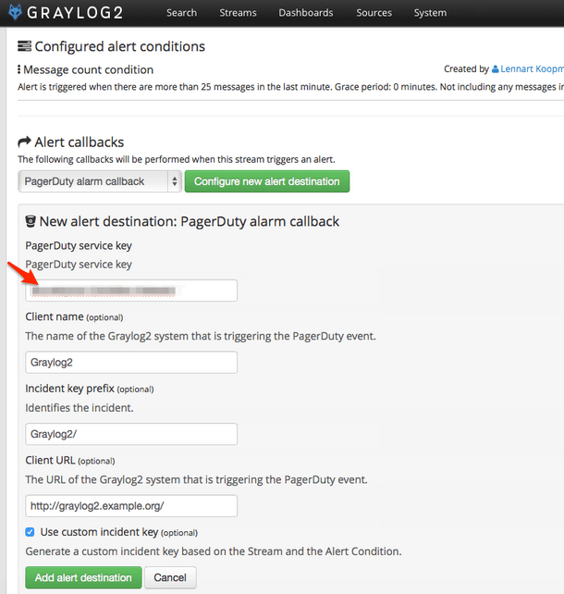This screenshot has width=564, height=594.
Task: Open the Lennart Koopmann creator link
Action: pos(532,69)
